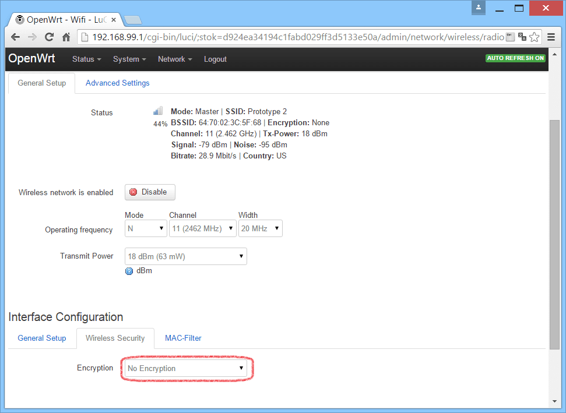Open the Network menu in navbar

[x=174, y=59]
